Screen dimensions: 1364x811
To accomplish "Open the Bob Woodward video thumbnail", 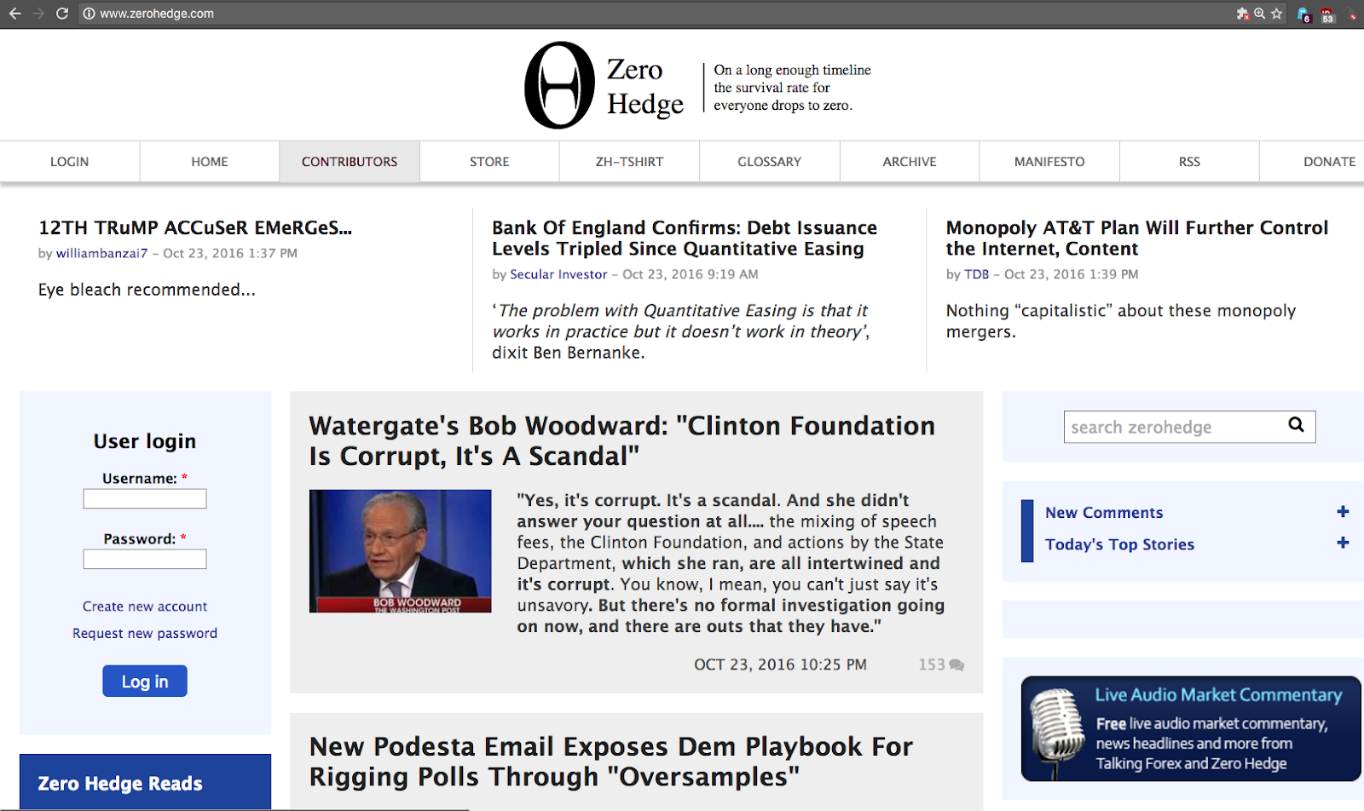I will pos(400,551).
